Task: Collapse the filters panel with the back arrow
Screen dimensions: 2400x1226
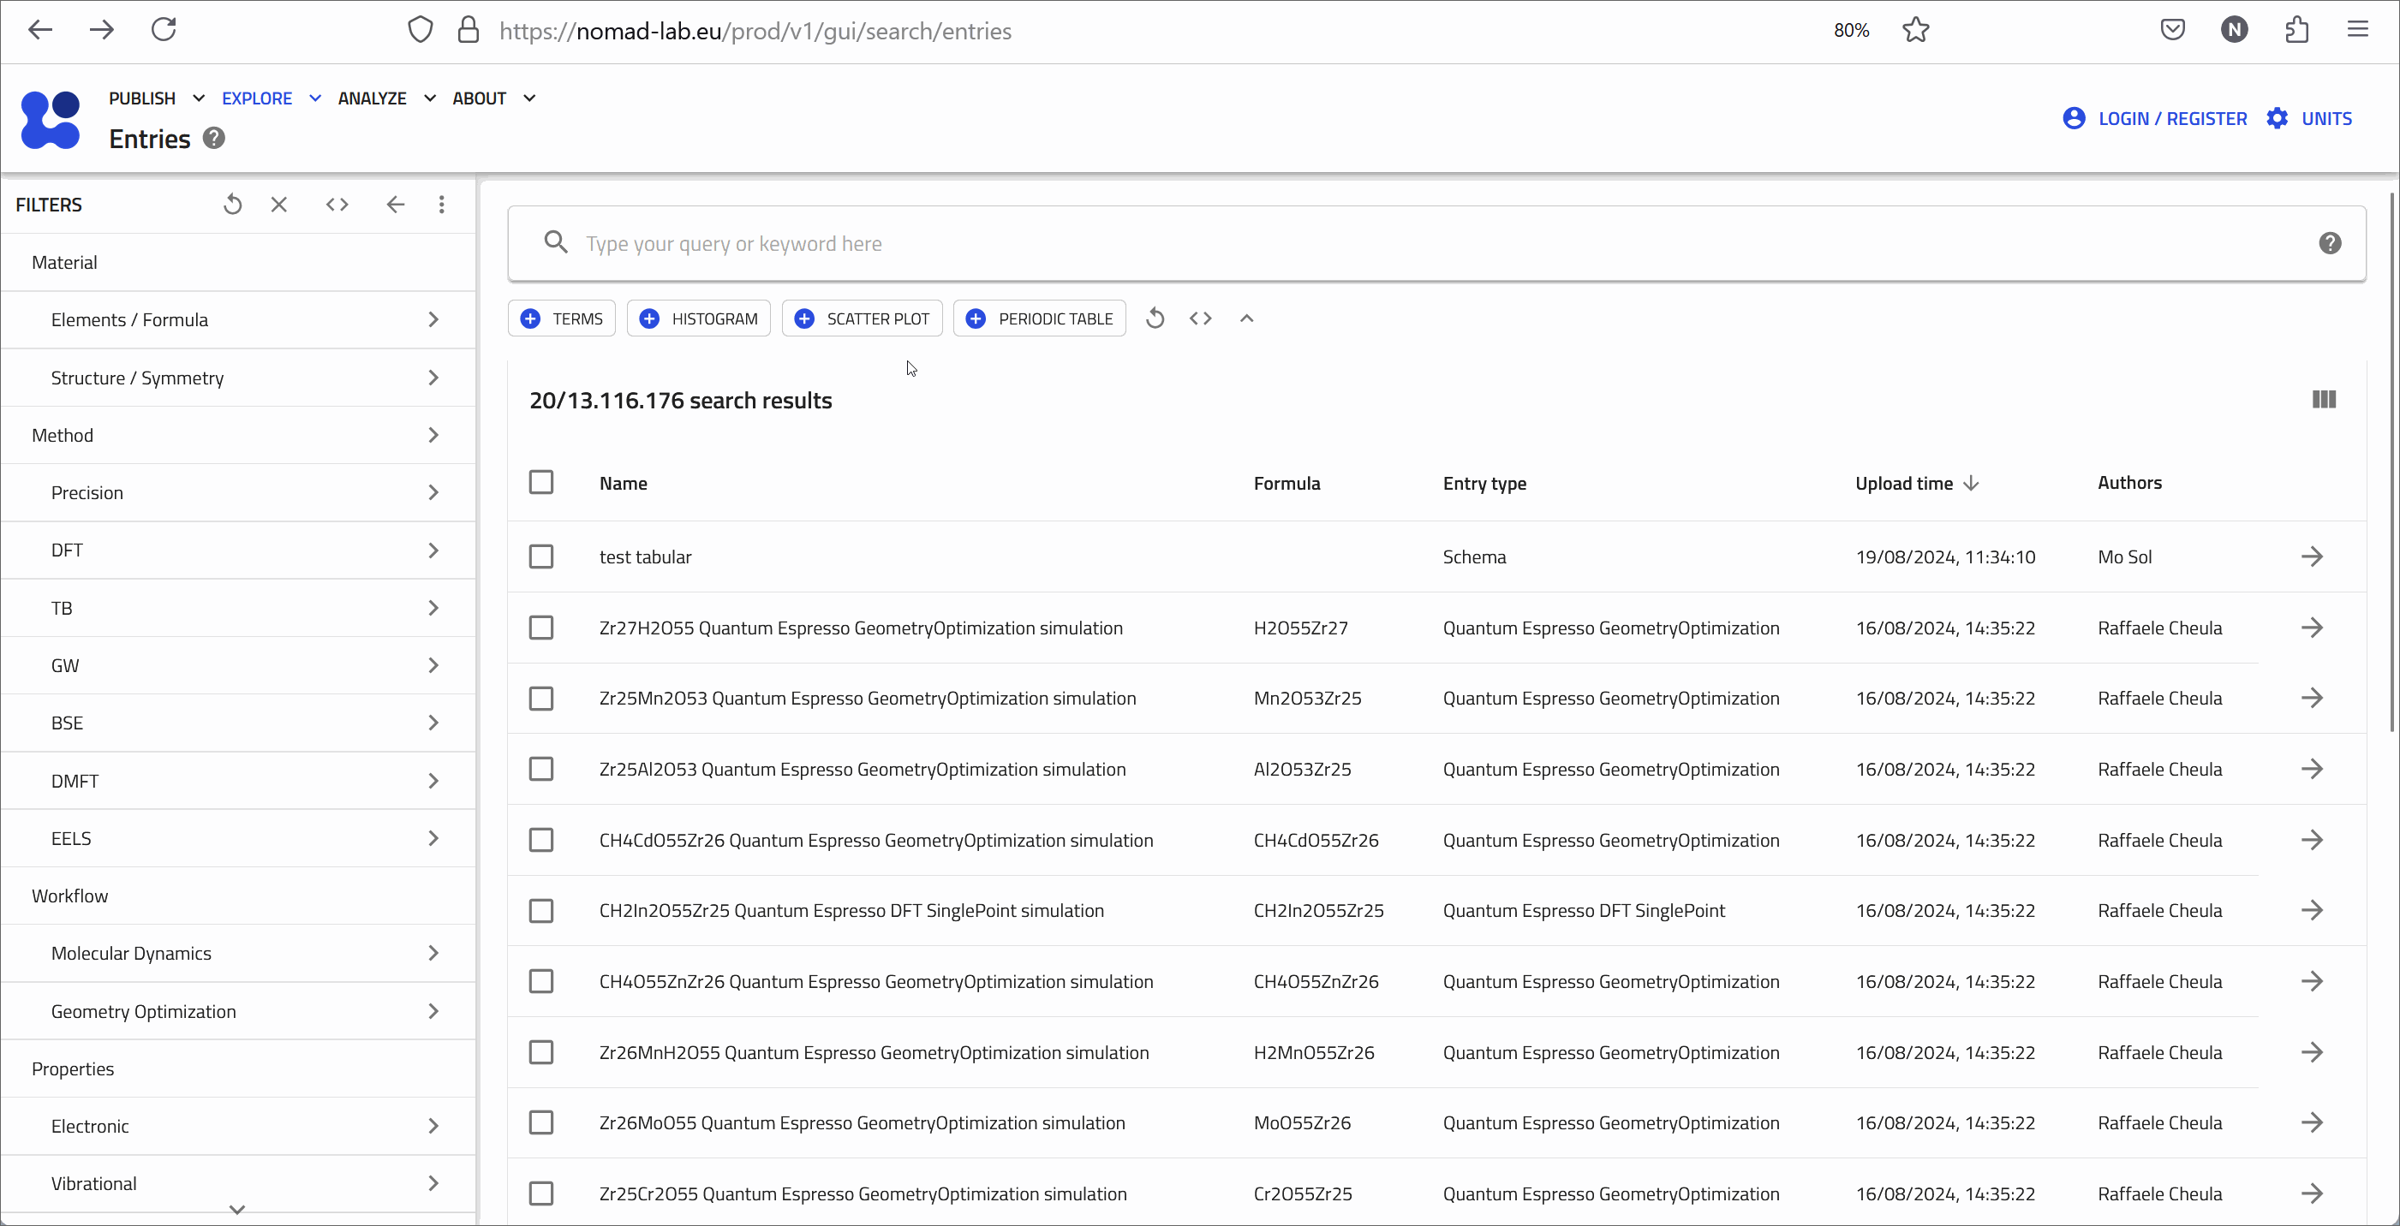Action: 395,204
